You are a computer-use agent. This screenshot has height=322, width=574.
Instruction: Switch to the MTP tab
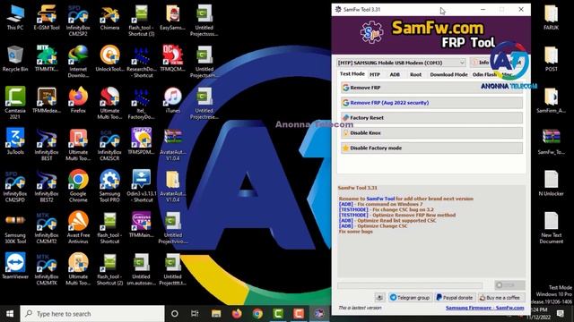pos(375,74)
